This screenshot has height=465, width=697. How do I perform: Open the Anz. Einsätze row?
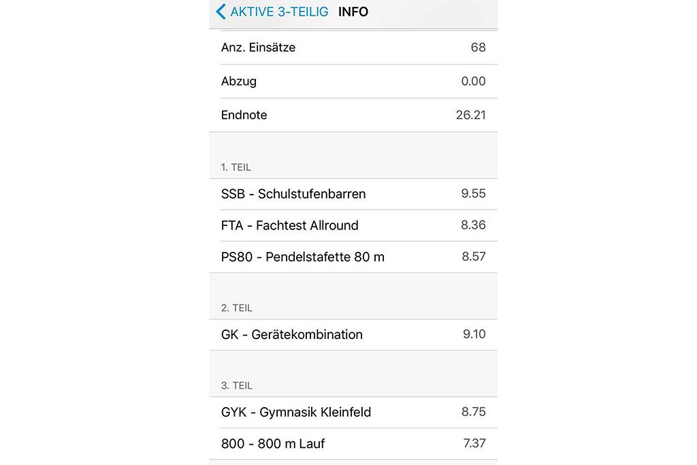[353, 48]
